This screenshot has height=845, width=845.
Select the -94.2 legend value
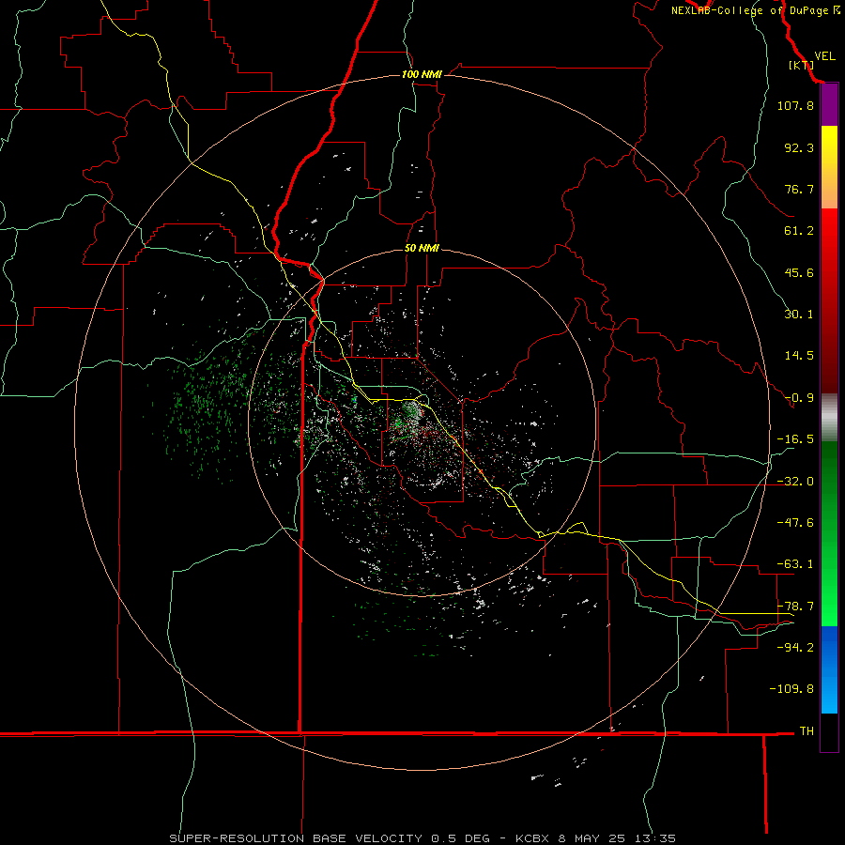point(795,647)
